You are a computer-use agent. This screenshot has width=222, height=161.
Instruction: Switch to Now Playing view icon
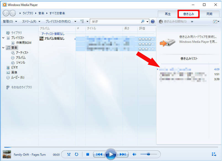click(214, 154)
